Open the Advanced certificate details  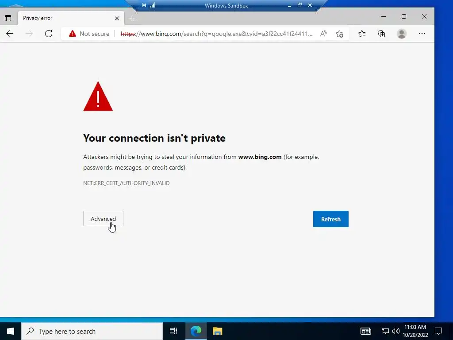pos(103,219)
